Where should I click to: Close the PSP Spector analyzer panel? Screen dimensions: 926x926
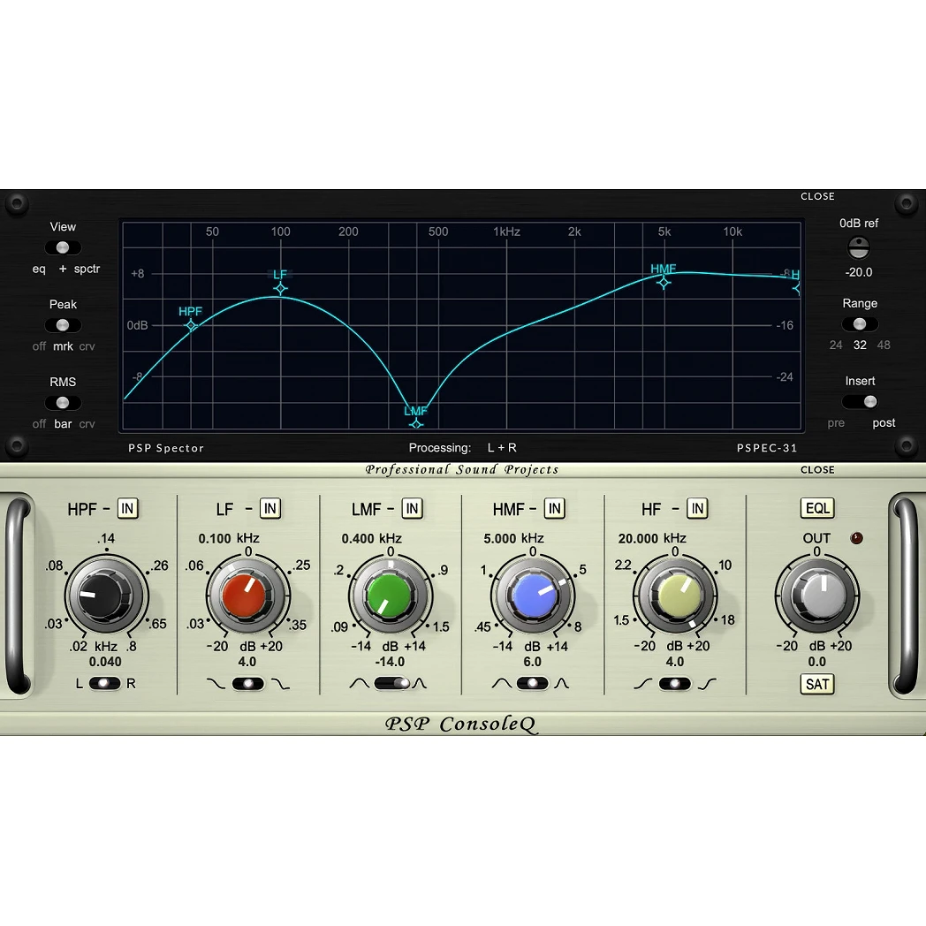(x=817, y=196)
